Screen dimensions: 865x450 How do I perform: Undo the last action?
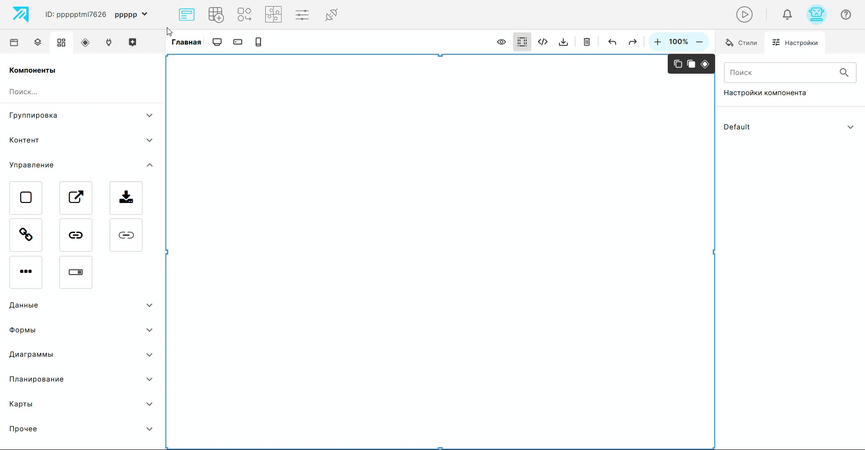(x=612, y=42)
